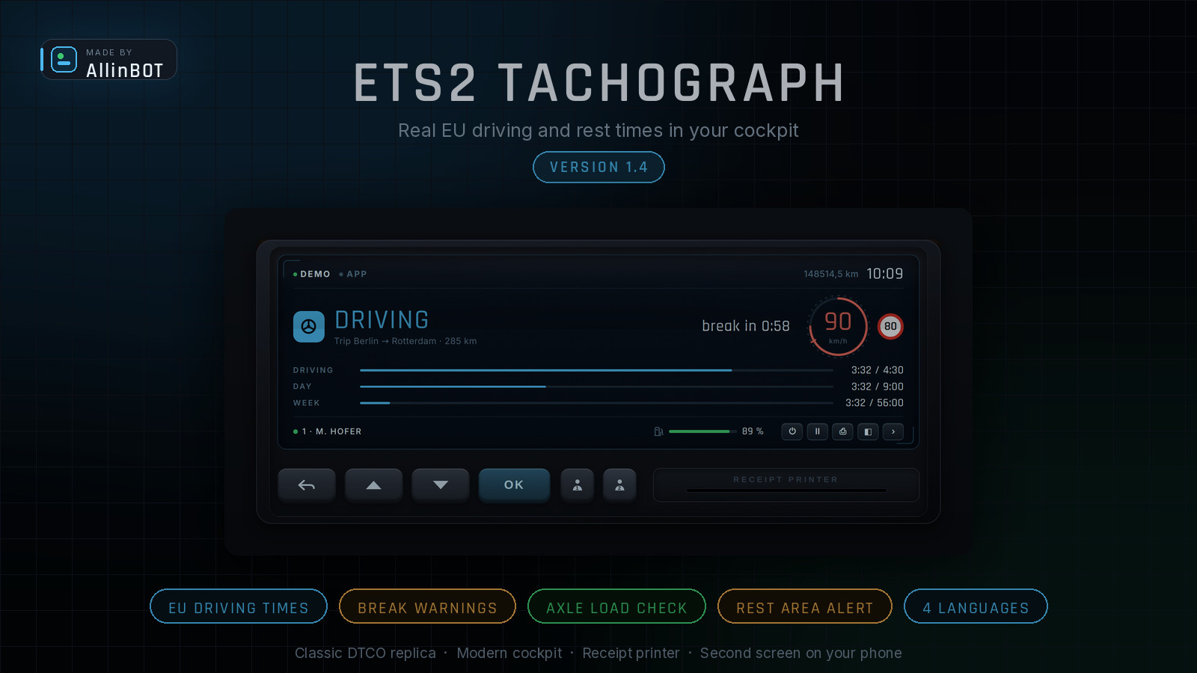Click the receipt printer slot
Screen dimensions: 1197x673
786,485
